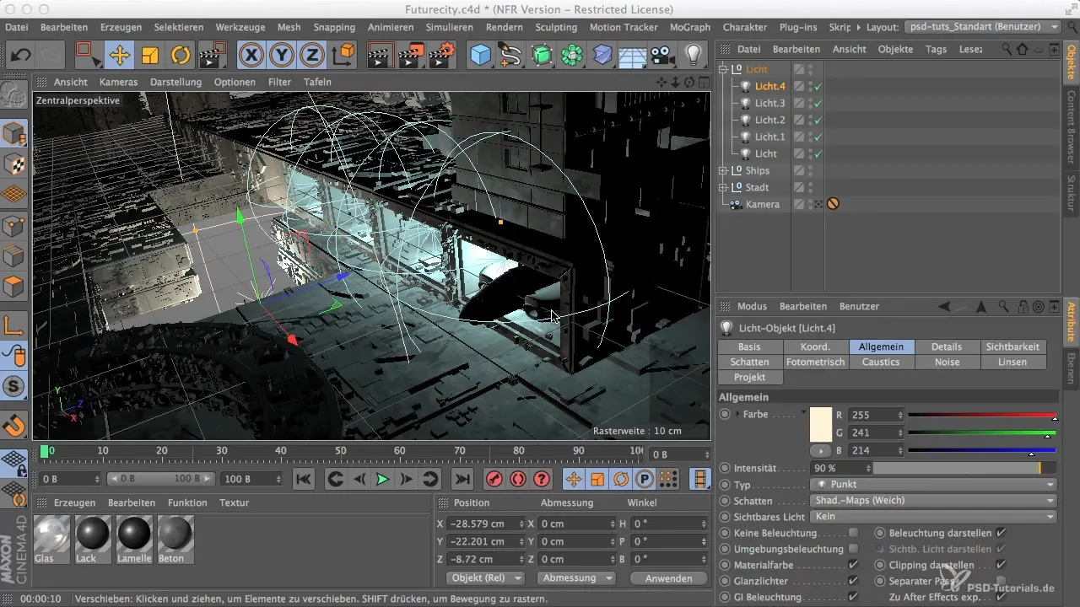This screenshot has height=607, width=1080.
Task: Switch to the Details tab
Action: point(947,346)
